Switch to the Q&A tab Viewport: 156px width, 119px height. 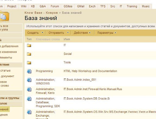tap(43, 6)
